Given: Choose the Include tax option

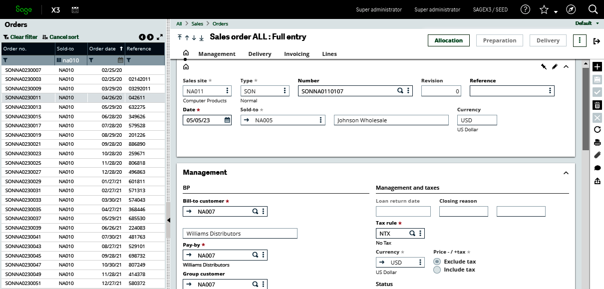Looking at the screenshot, I should pyautogui.click(x=437, y=270).
